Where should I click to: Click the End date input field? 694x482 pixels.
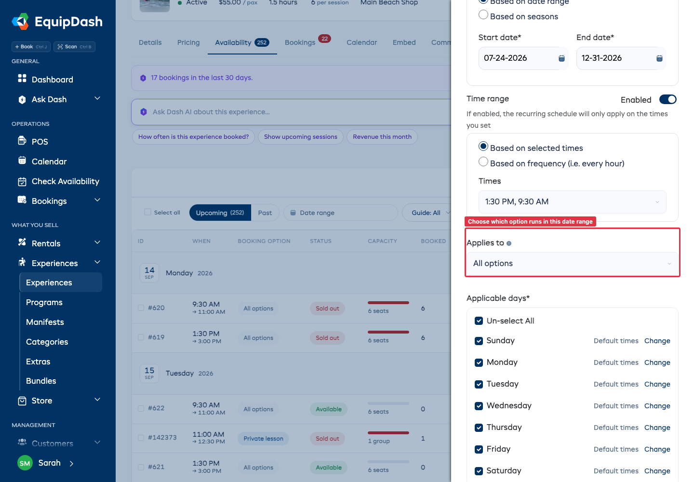coord(621,58)
